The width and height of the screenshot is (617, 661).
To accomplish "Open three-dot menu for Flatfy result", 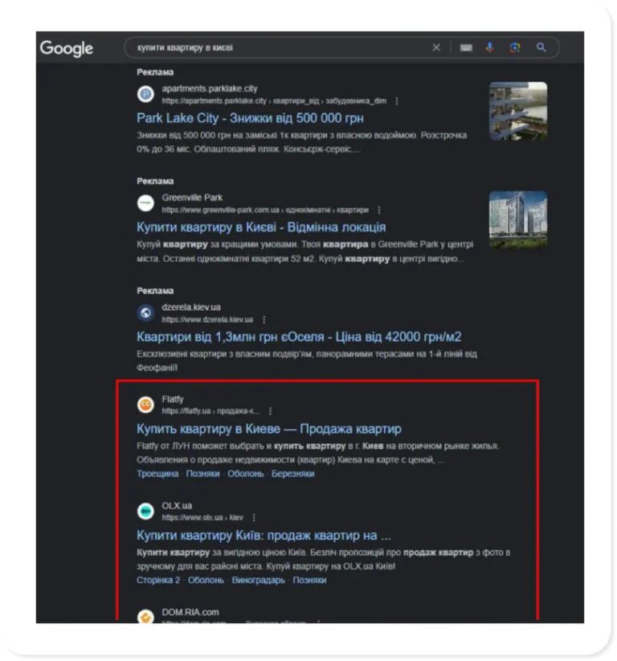I will point(270,411).
